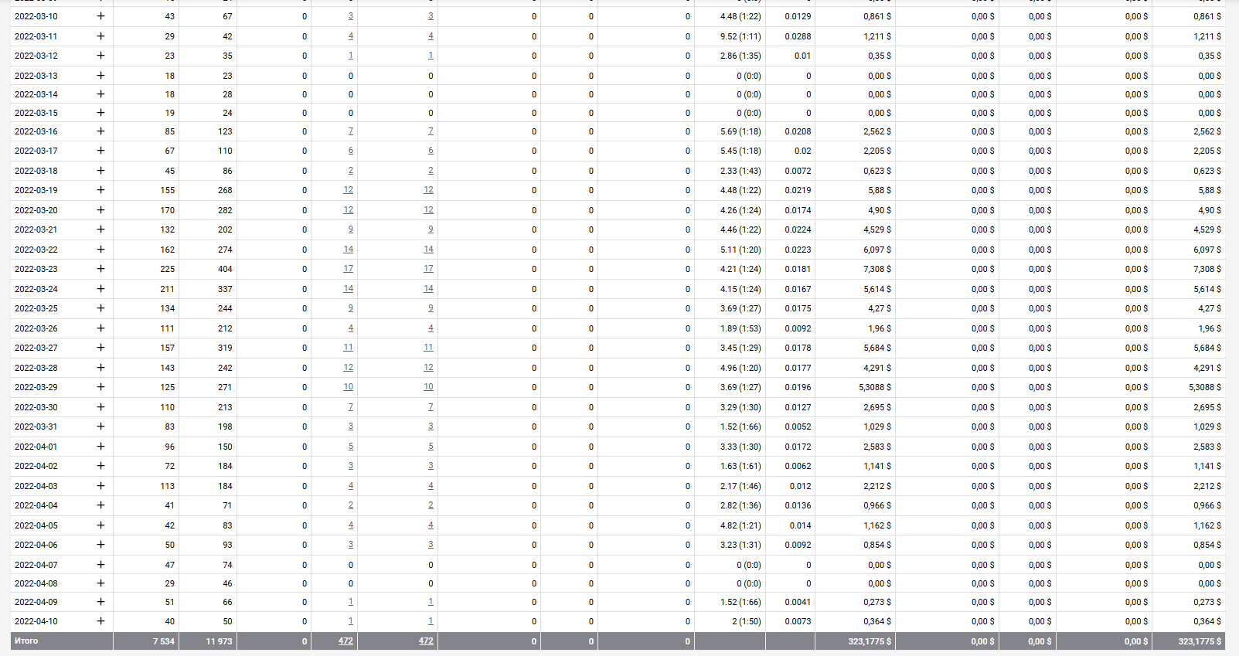Click the 404 value in 2022-03-23 row

coord(225,269)
